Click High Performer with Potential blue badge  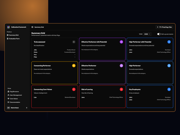coord(169,42)
